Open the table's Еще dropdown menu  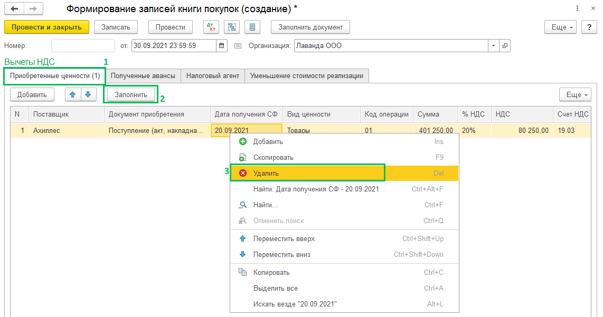pyautogui.click(x=577, y=94)
